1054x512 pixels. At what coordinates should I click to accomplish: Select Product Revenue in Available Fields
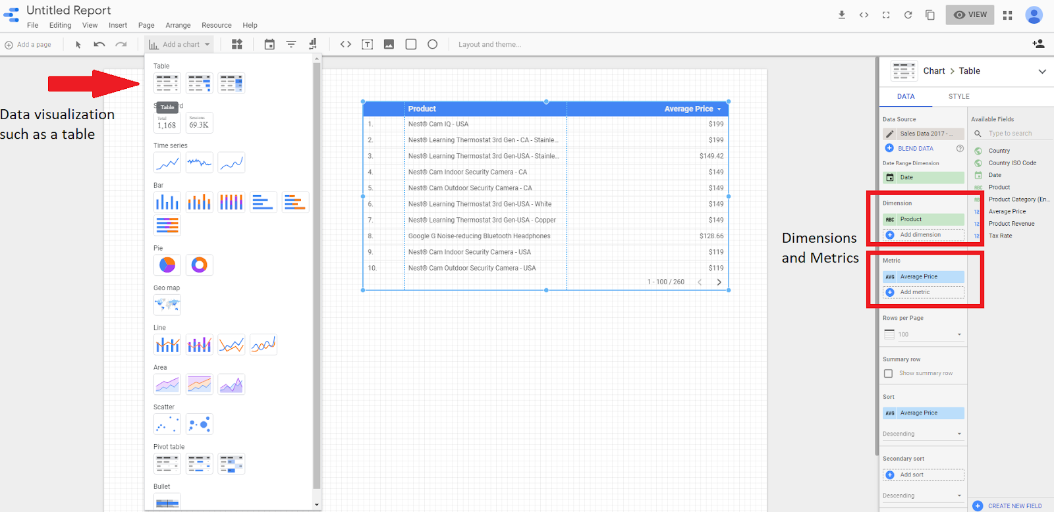[1011, 224]
